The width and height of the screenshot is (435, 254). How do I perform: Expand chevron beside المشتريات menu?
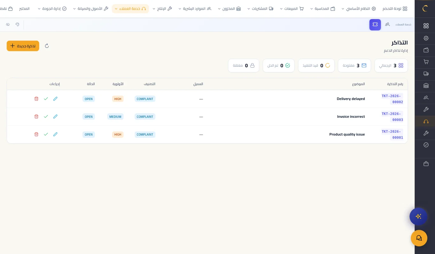pos(249,9)
